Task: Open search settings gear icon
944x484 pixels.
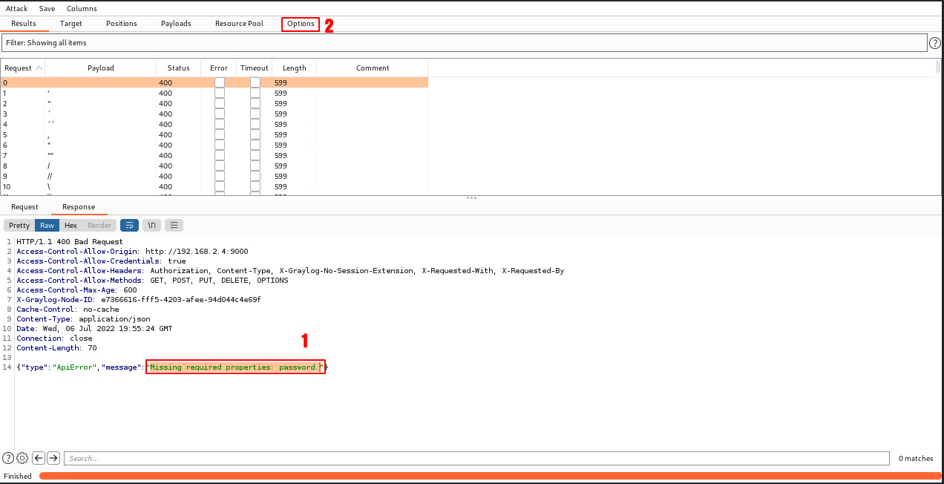Action: pyautogui.click(x=22, y=458)
